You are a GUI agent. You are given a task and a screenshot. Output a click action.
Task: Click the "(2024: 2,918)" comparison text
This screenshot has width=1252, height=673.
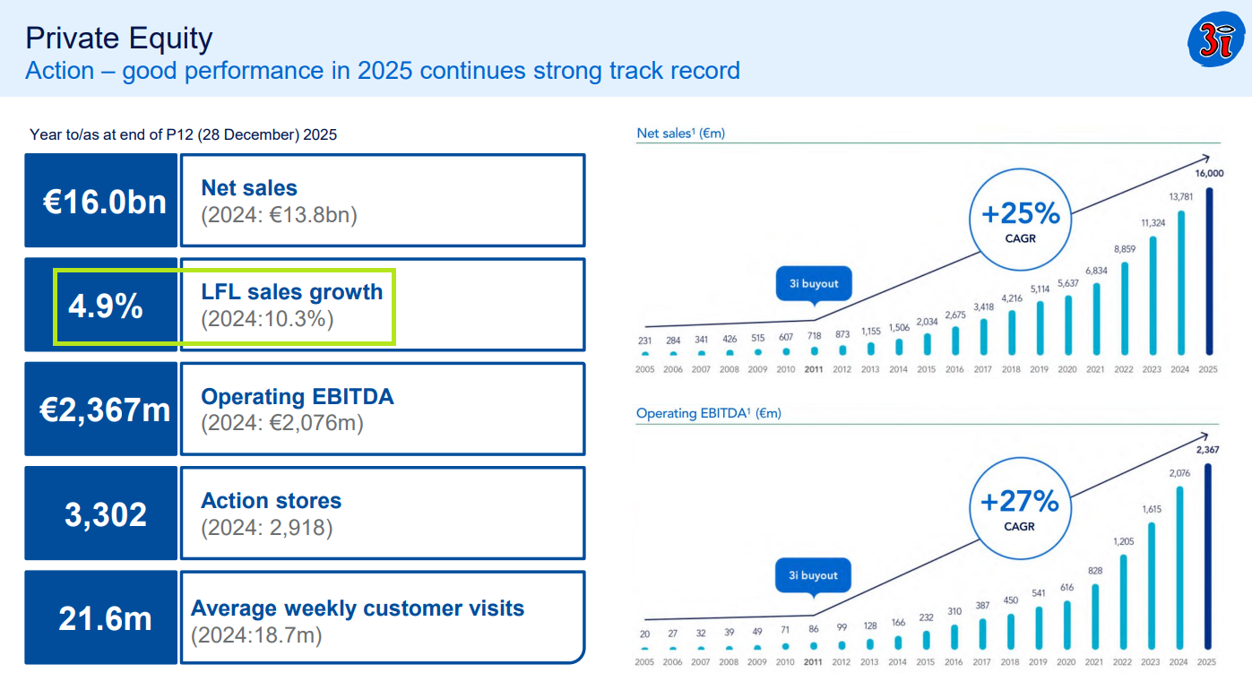(x=266, y=527)
